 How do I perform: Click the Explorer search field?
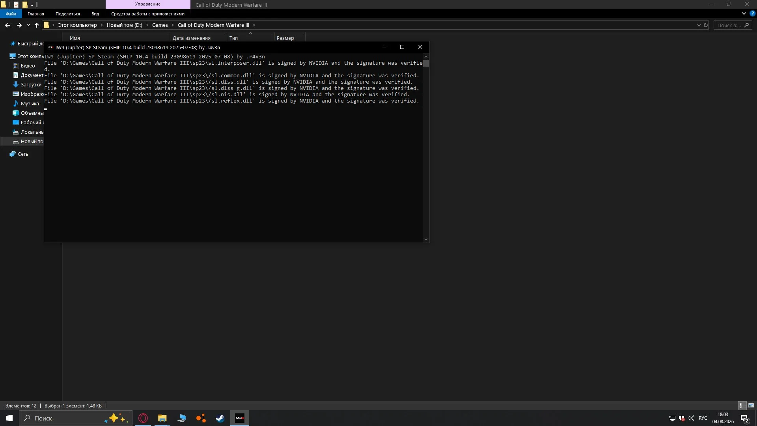[733, 25]
